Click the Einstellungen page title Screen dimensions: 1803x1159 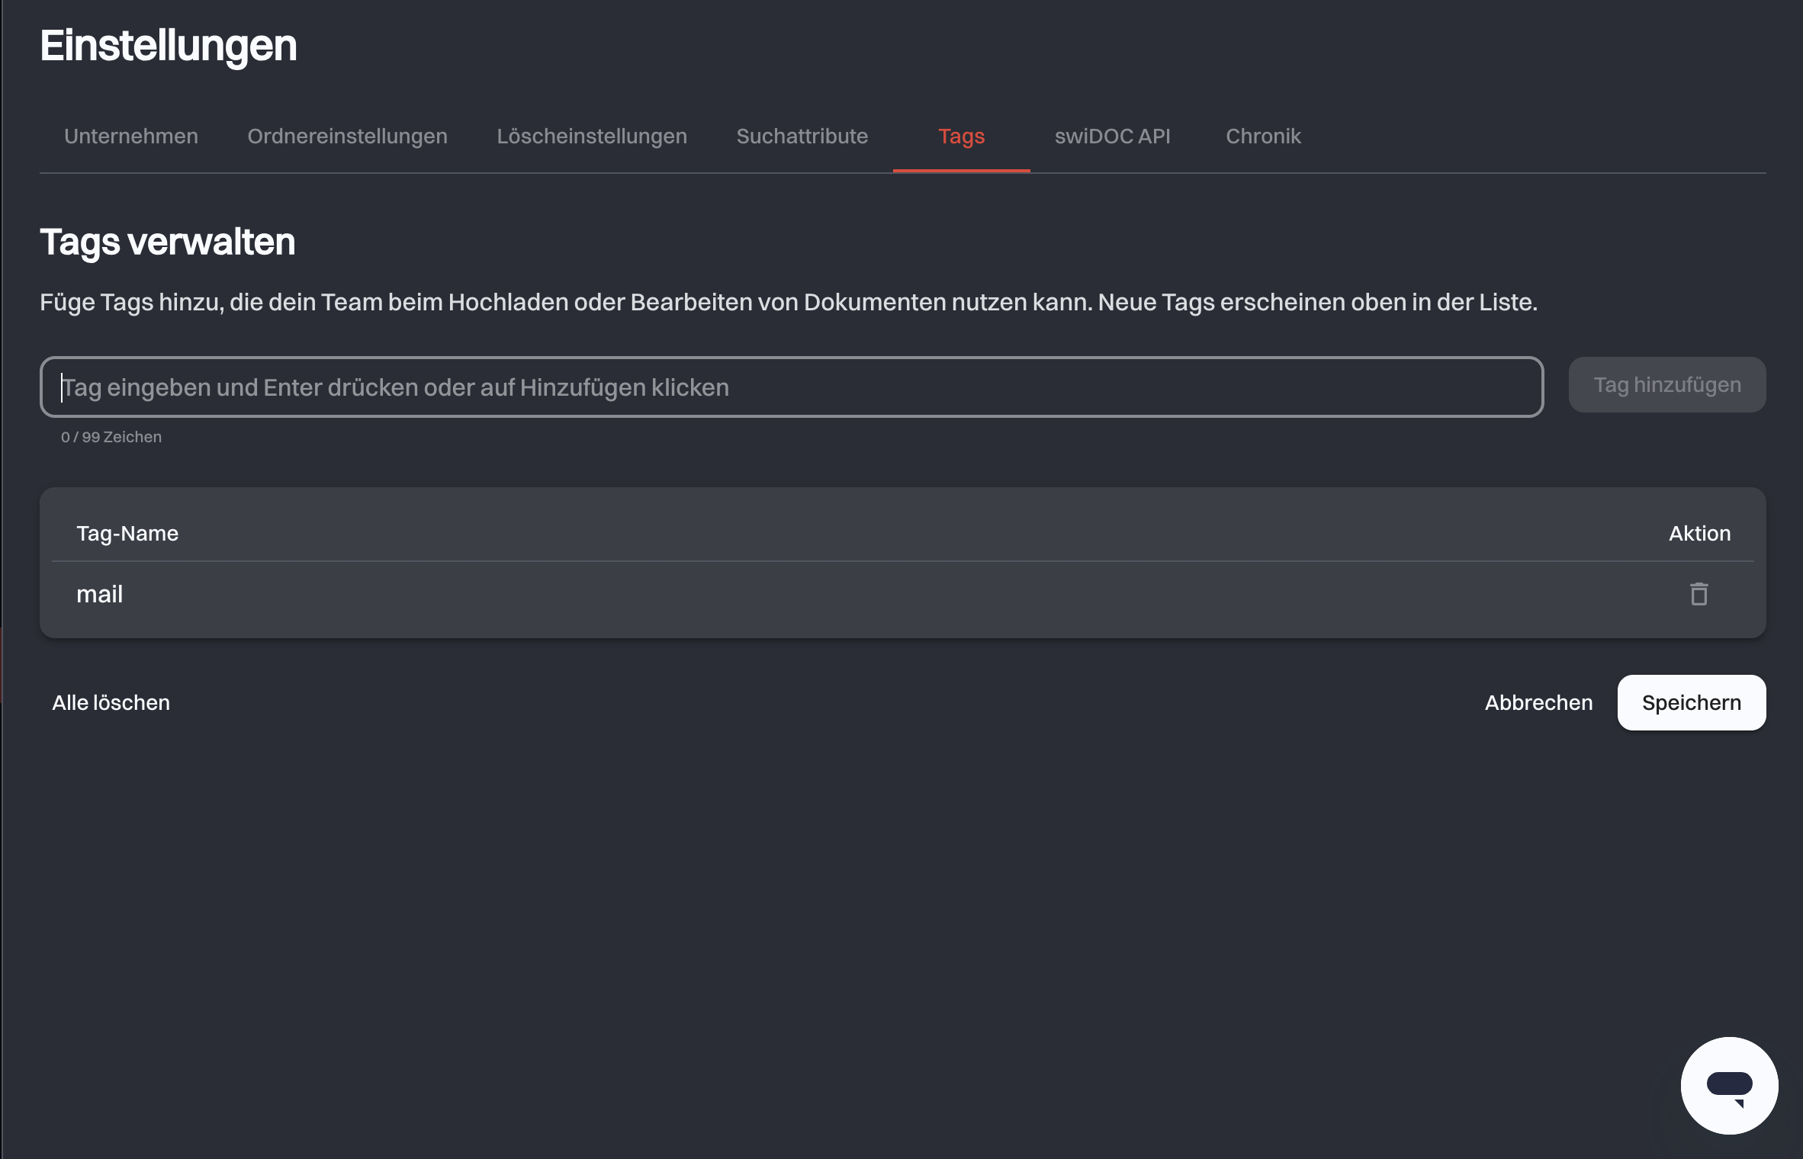(x=169, y=46)
